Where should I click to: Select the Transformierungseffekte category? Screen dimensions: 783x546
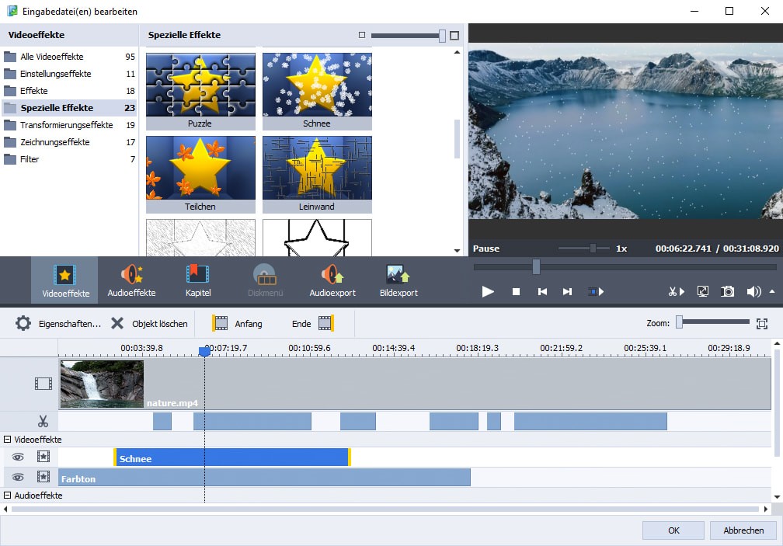coord(66,125)
